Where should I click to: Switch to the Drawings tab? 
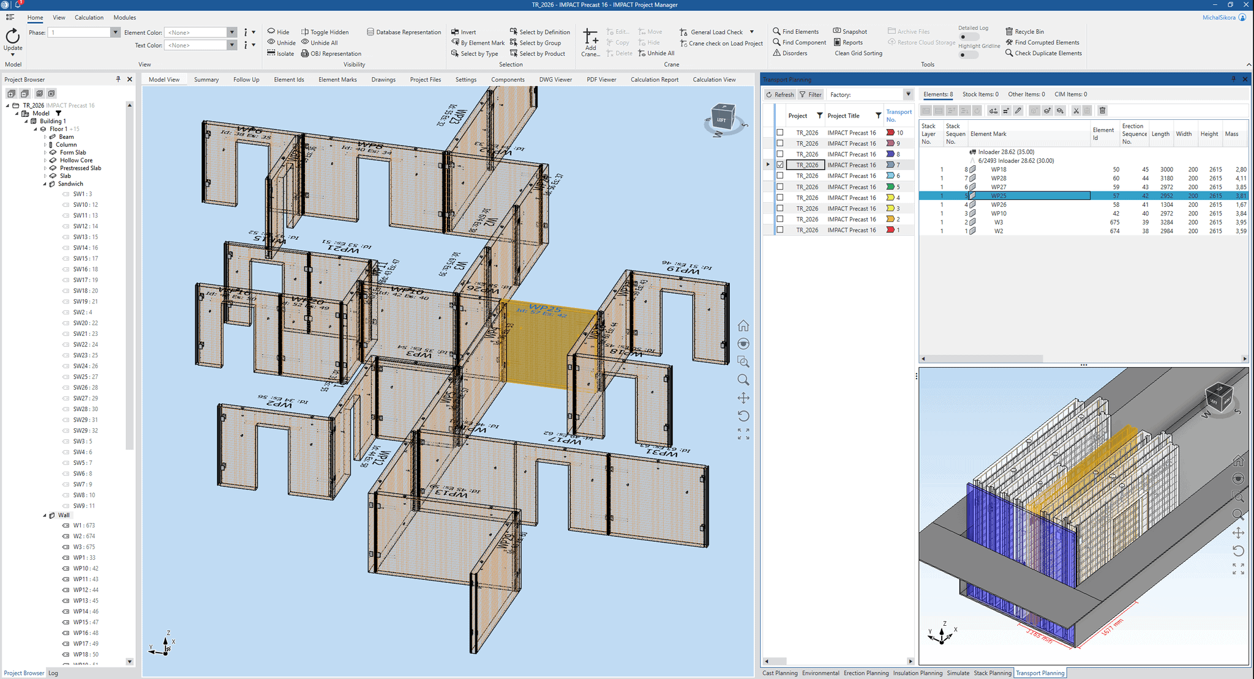[383, 80]
